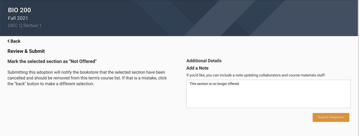Screen dimensions: 359x136
Task: Click the BIO 200 course title
Action: [x=19, y=10]
